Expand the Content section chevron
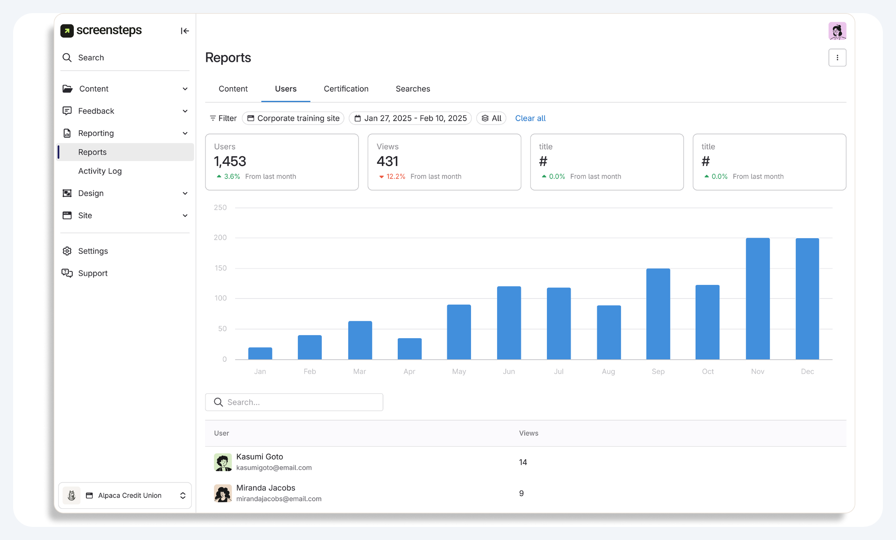Viewport: 896px width, 540px height. click(x=185, y=89)
